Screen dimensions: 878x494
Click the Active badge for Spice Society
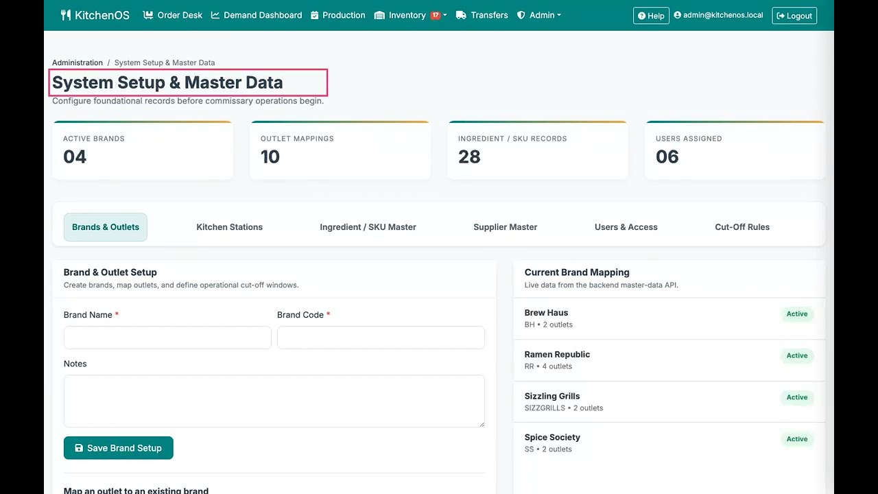(797, 439)
